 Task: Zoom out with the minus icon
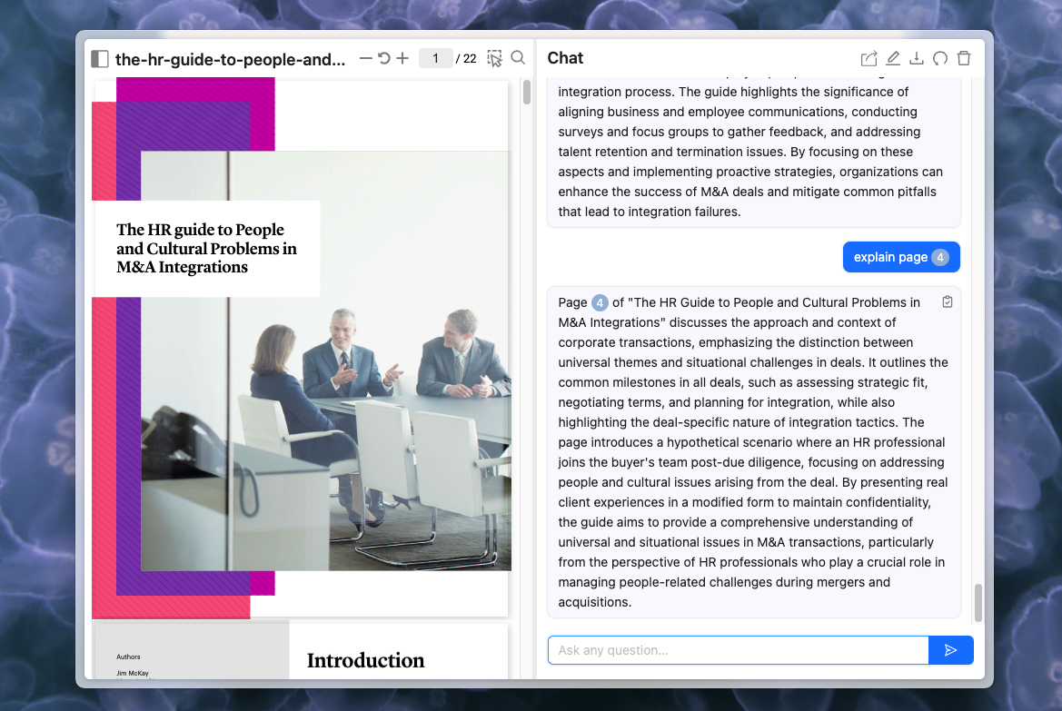click(x=366, y=58)
